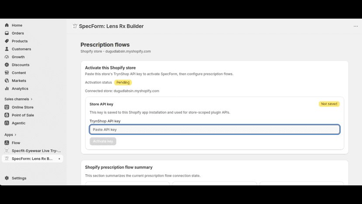Viewport: 362px width, 204px height.
Task: Click the Not saved badge
Action: (329, 104)
